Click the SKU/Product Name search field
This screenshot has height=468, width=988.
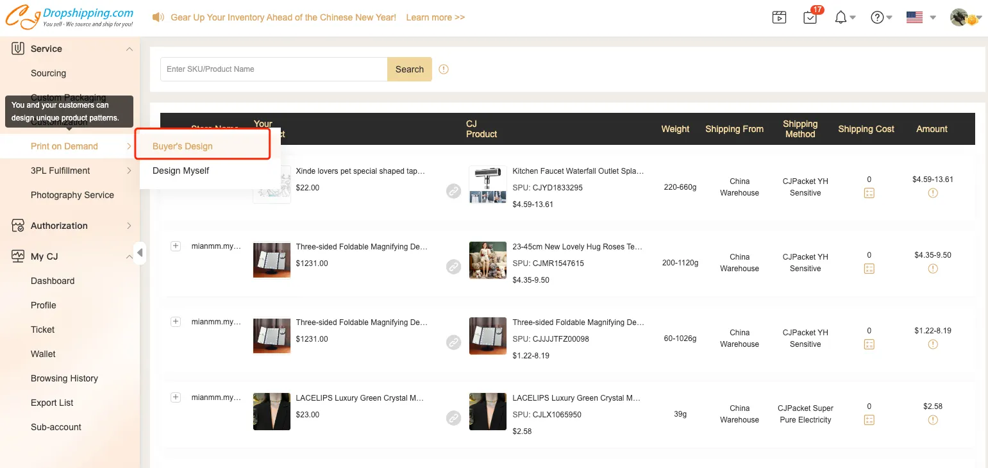coord(274,69)
